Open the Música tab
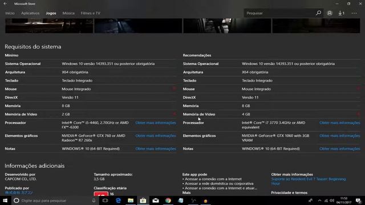The height and width of the screenshot is (205, 365). (68, 13)
